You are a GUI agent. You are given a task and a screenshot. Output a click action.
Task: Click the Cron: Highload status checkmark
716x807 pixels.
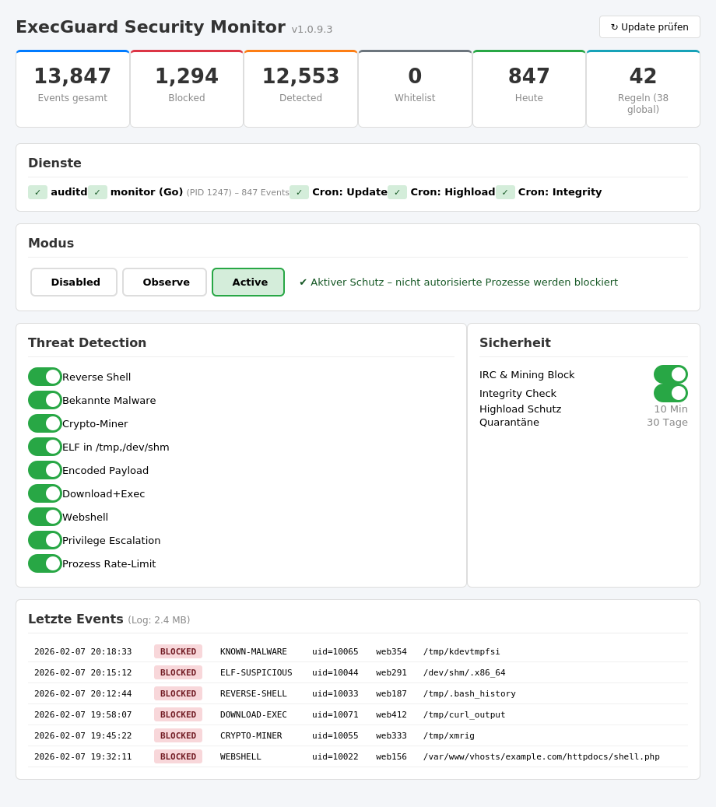[397, 192]
